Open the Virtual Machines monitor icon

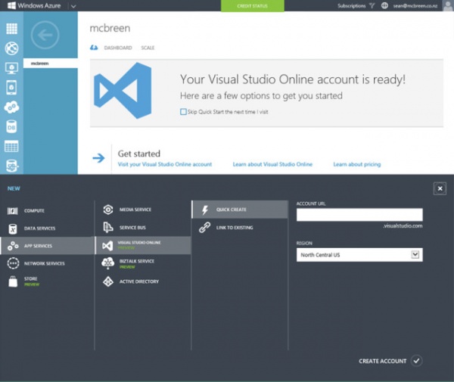pyautogui.click(x=11, y=68)
